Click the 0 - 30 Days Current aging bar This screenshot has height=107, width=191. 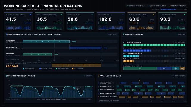pos(154,45)
